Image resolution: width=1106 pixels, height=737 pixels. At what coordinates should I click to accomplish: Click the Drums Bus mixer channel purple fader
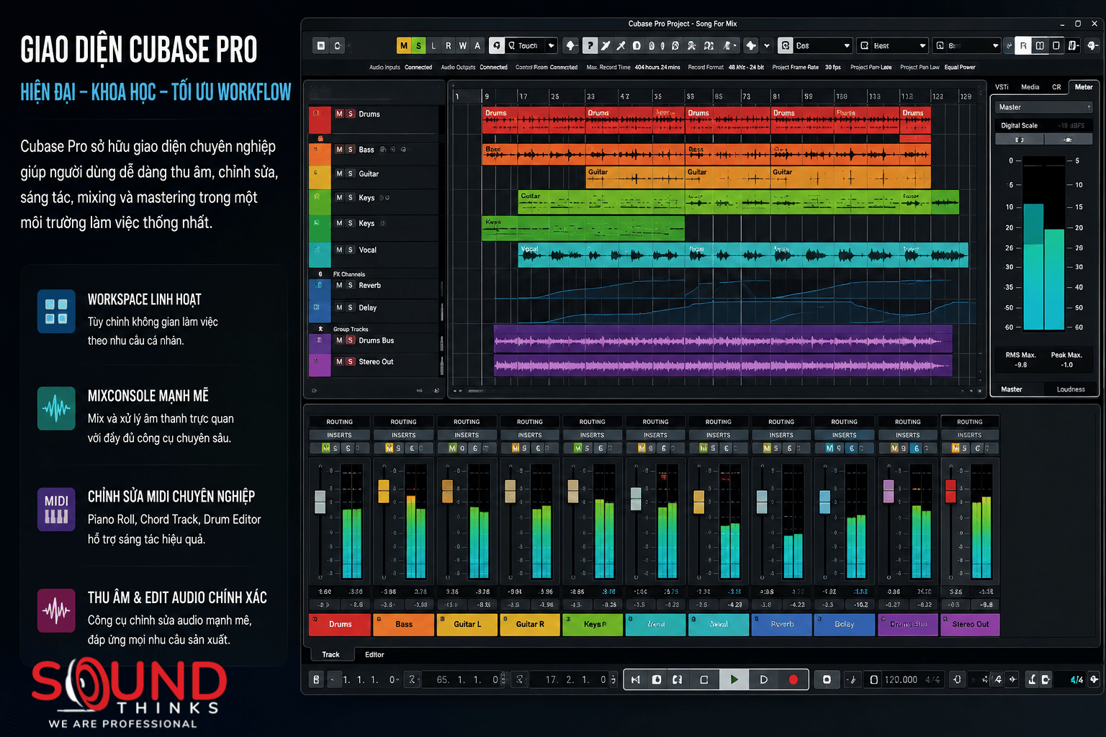pos(889,491)
